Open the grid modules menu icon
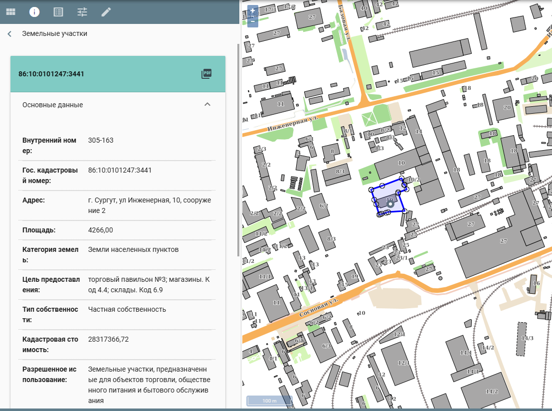This screenshot has width=552, height=411. pyautogui.click(x=10, y=12)
